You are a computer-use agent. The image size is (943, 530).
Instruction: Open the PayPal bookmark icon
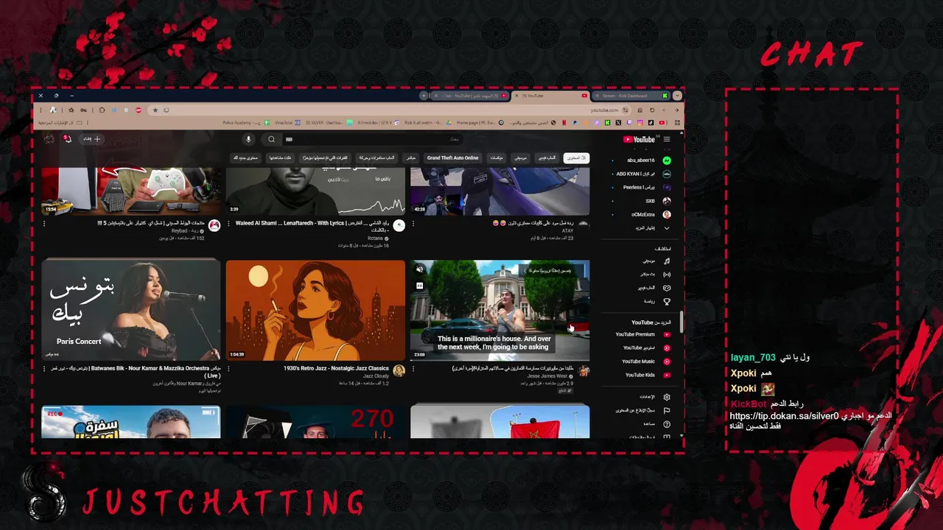click(x=575, y=123)
